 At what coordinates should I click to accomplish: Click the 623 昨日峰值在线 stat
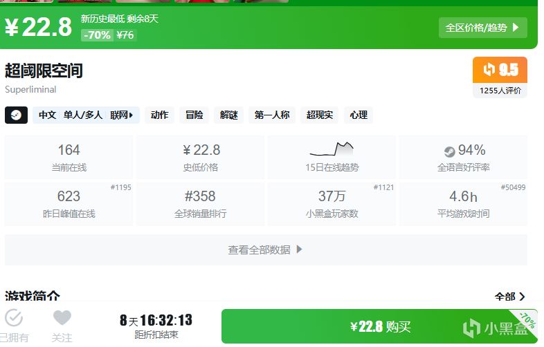(x=69, y=204)
